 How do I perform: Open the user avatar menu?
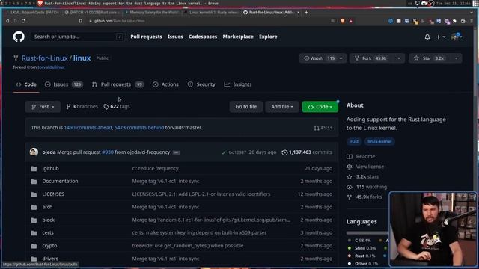click(x=456, y=37)
